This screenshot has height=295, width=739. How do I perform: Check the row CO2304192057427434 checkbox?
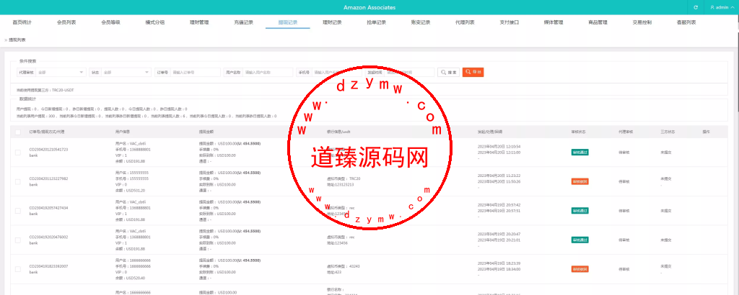click(18, 210)
